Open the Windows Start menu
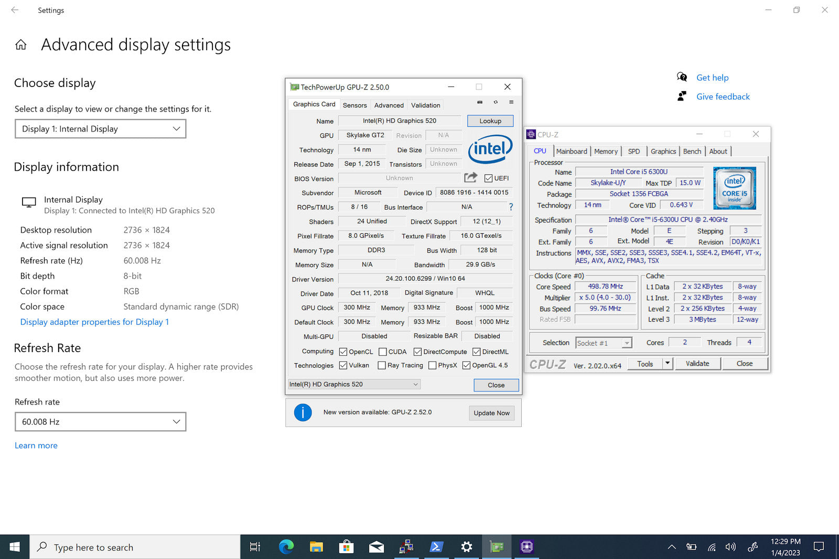The width and height of the screenshot is (839, 559). tap(15, 547)
